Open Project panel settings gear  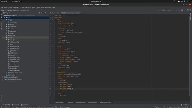[45, 13]
